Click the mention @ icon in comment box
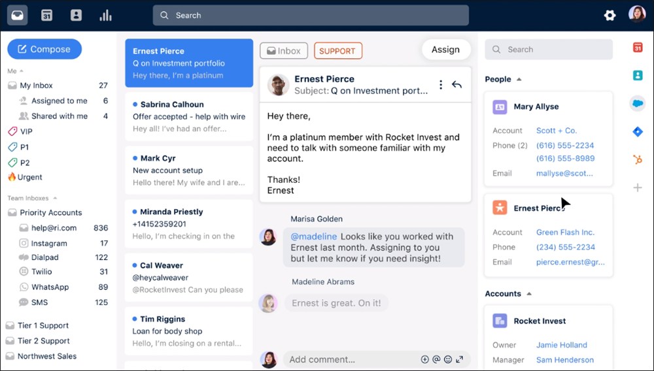The width and height of the screenshot is (654, 371). tap(436, 359)
